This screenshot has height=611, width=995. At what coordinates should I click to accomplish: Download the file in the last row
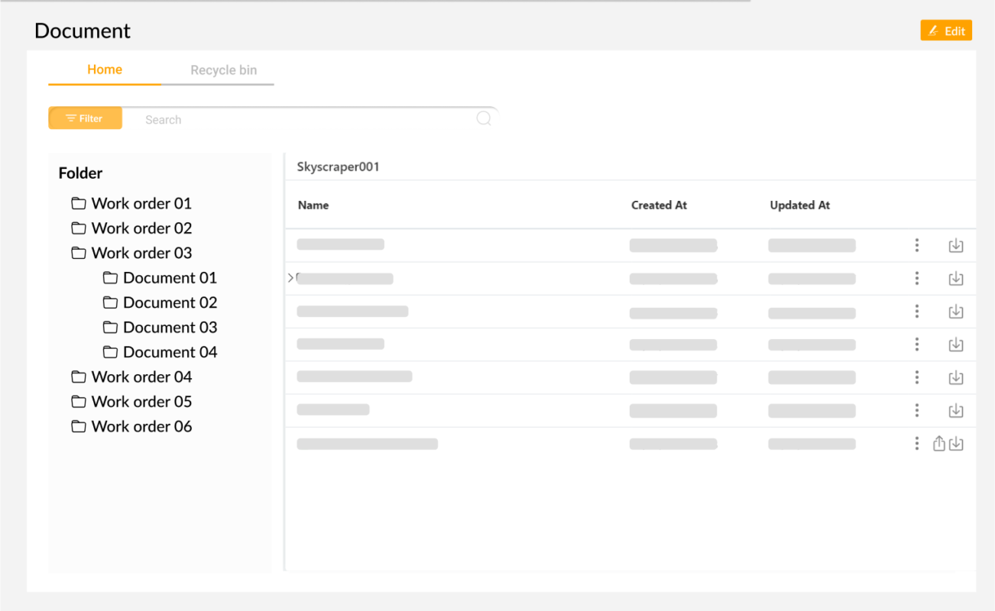tap(956, 443)
